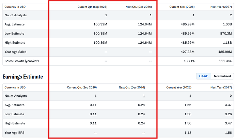Viewport: 235px width, 139px height.
Task: Click Next Year (2027) header in sales table
Action: click(x=221, y=7)
